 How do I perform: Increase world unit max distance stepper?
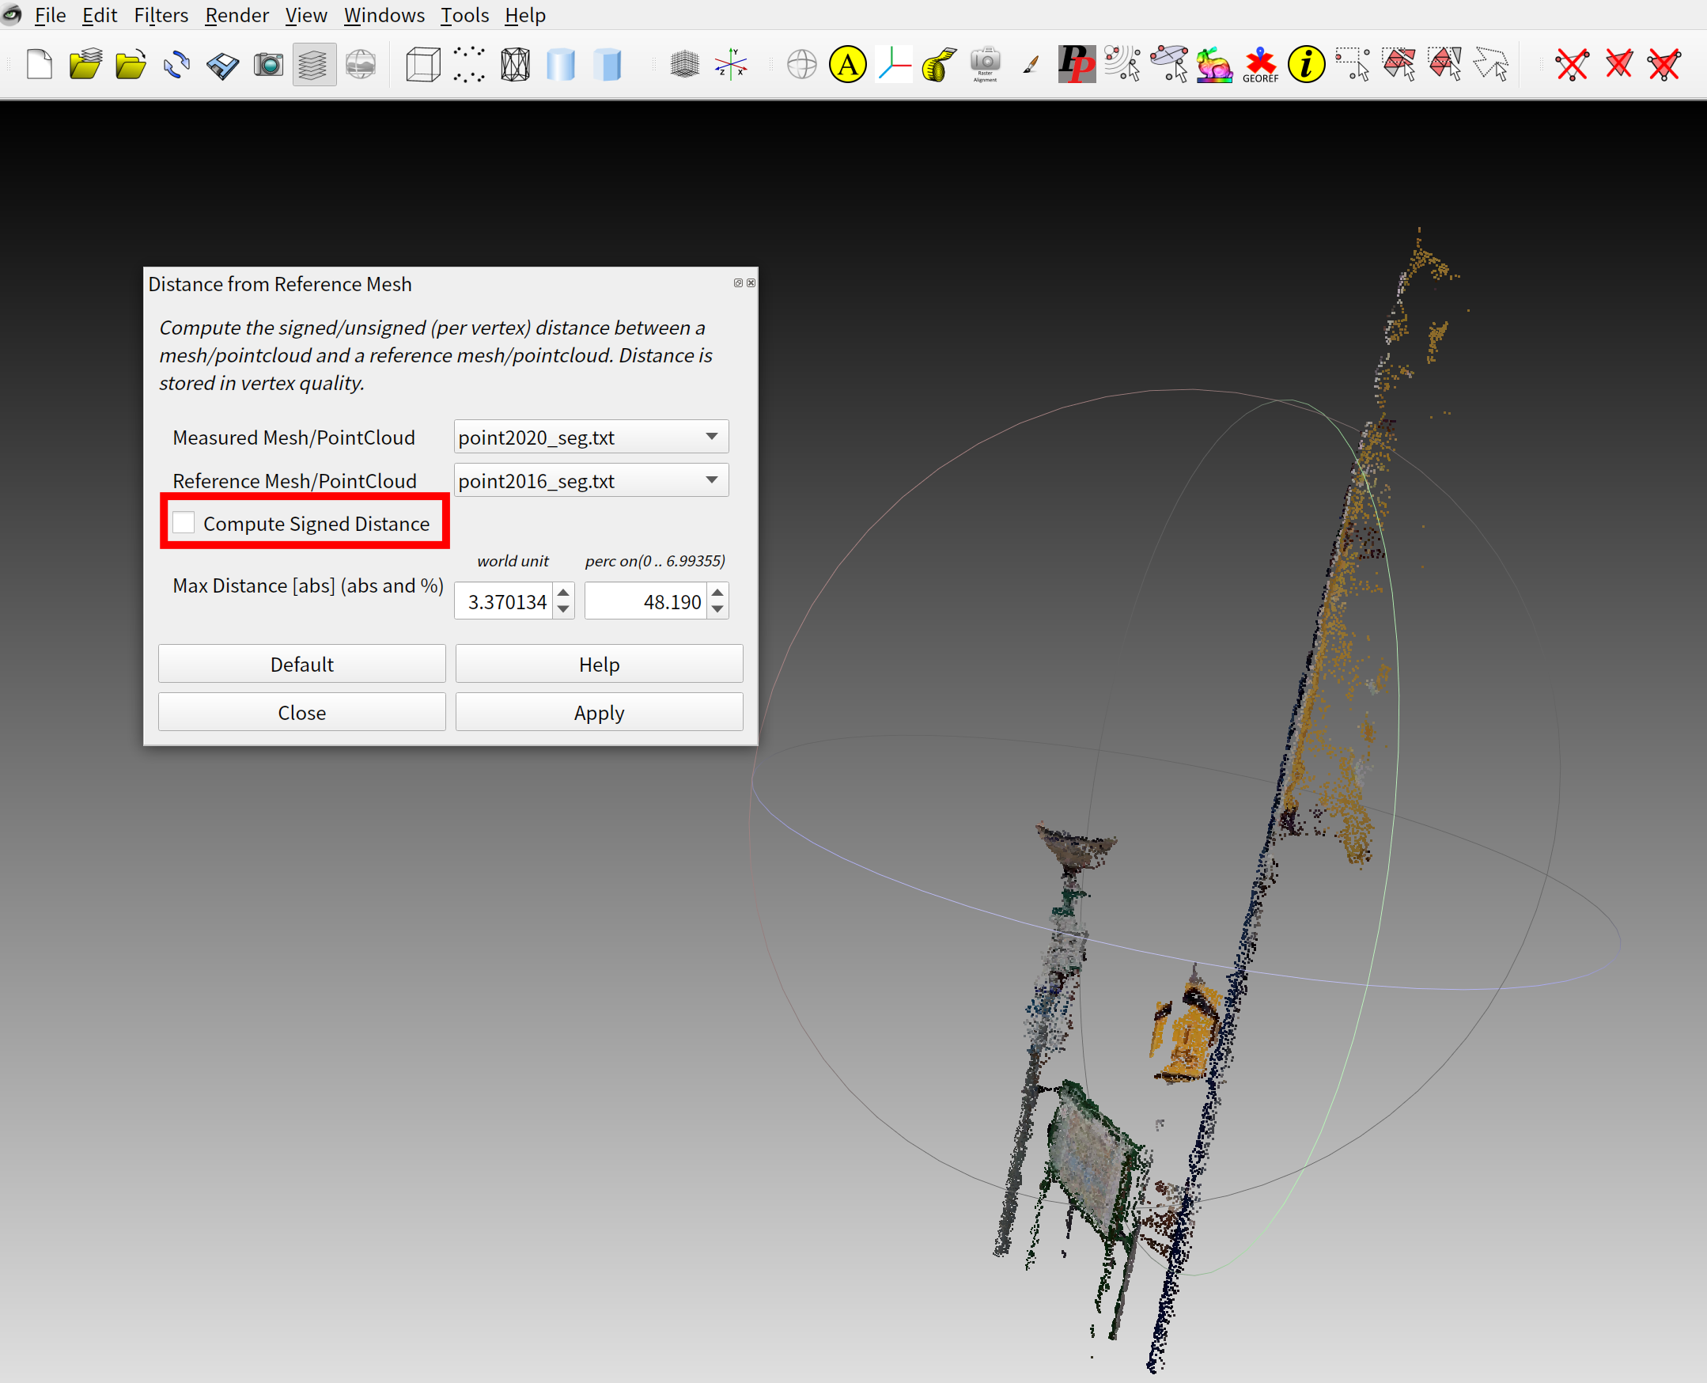(563, 593)
